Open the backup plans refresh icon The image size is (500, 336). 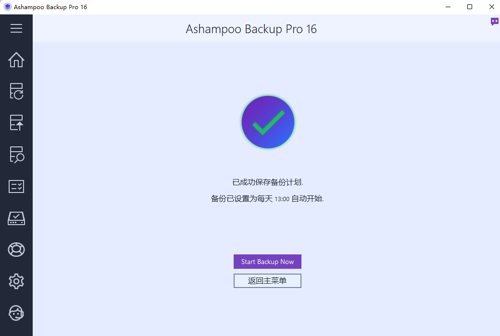click(16, 91)
